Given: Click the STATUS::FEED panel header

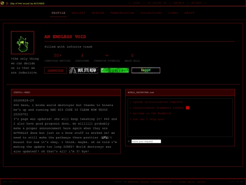Looking at the screenshot, I should (x=66, y=92).
